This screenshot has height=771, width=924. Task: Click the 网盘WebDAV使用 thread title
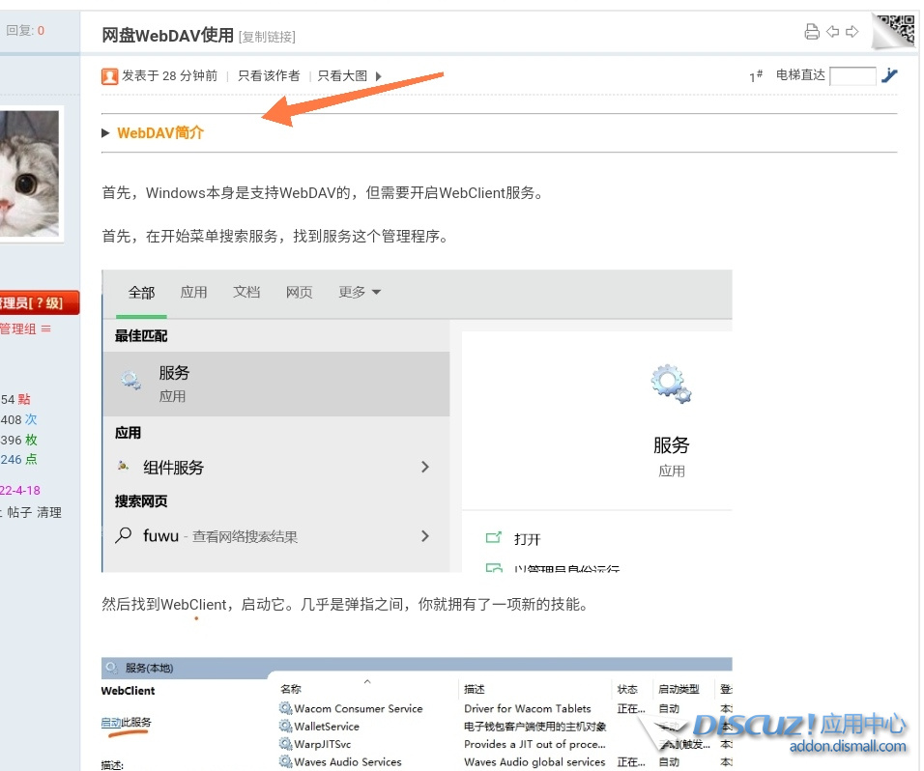[x=168, y=36]
